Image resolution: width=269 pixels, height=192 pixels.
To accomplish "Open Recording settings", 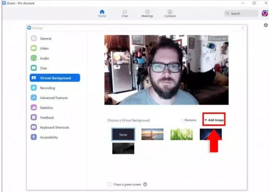I will [47, 88].
